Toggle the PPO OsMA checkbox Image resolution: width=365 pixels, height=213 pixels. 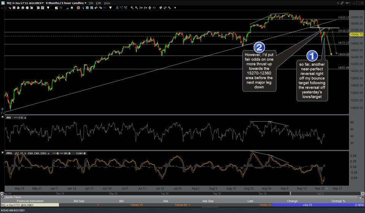[84, 153]
